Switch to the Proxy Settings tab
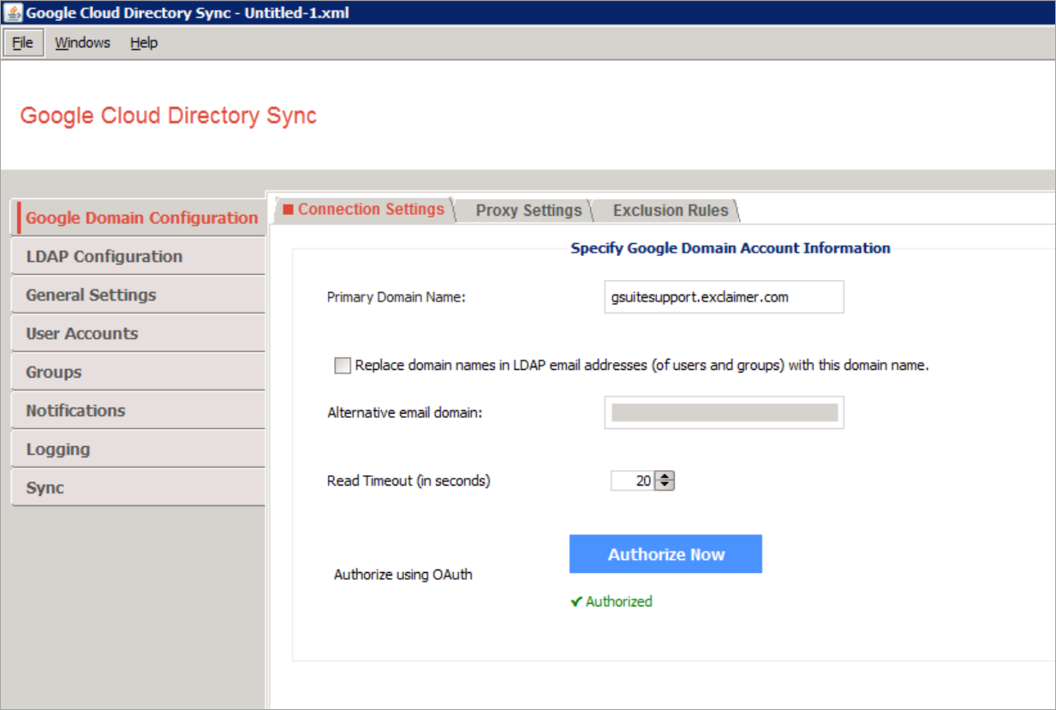The width and height of the screenshot is (1056, 710). (x=528, y=211)
